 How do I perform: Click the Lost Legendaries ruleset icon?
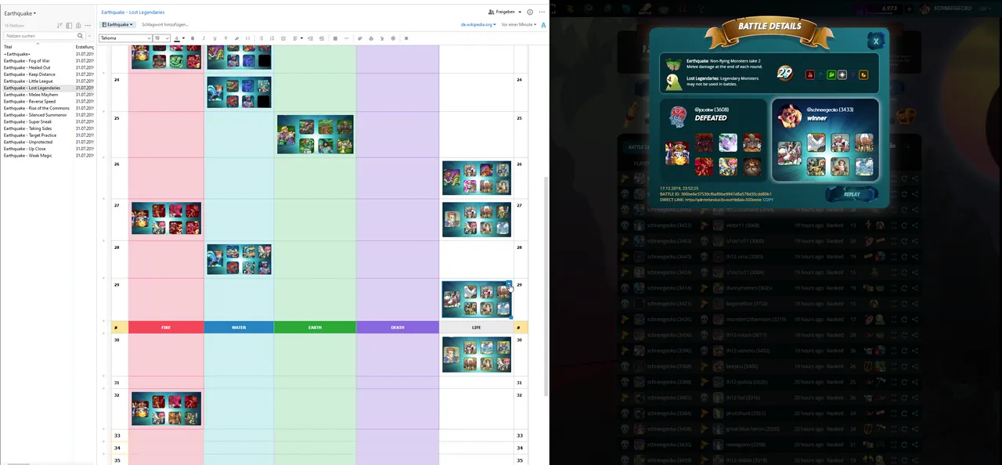tap(674, 83)
